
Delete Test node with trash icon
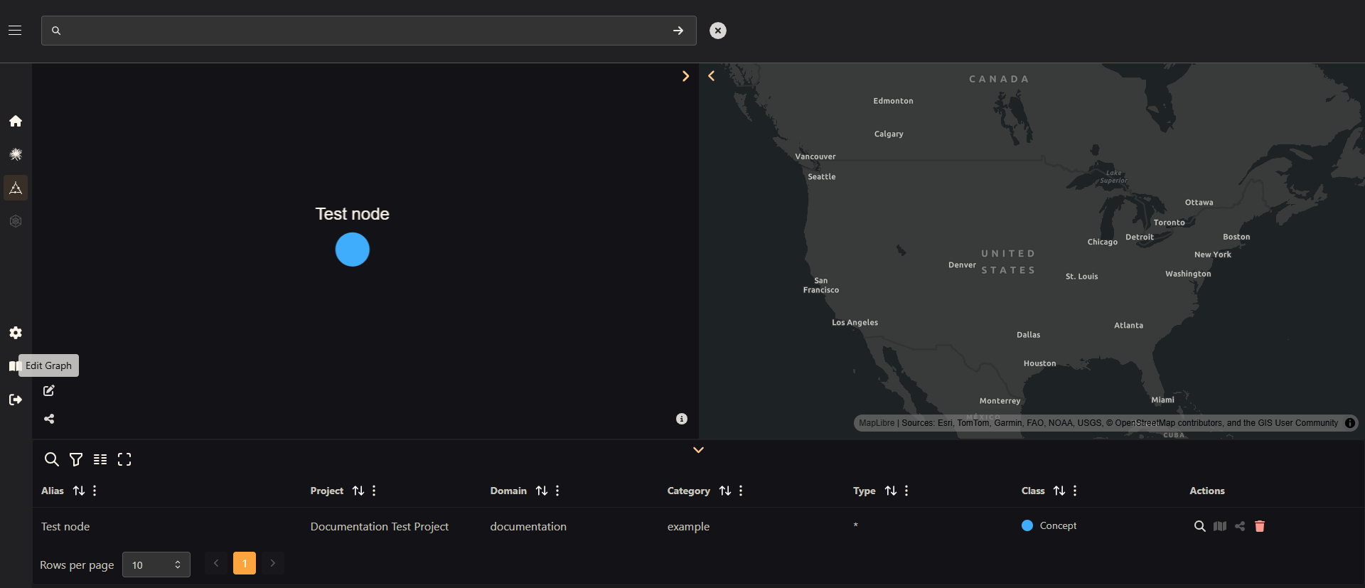click(x=1260, y=526)
